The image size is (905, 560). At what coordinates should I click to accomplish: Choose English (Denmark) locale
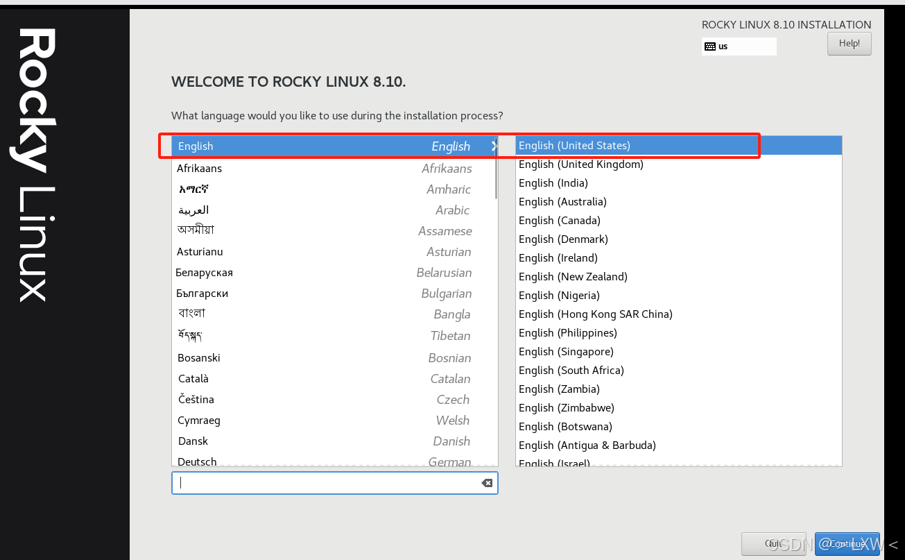pos(678,239)
